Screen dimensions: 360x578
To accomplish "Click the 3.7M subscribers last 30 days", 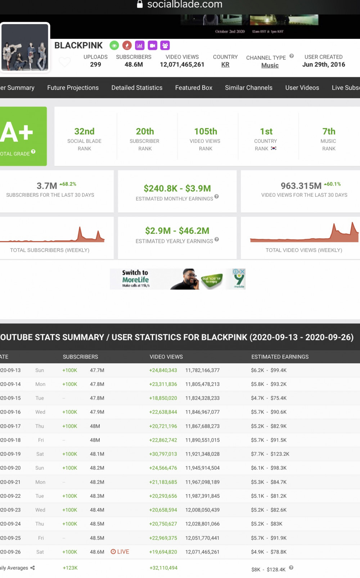I will (47, 186).
